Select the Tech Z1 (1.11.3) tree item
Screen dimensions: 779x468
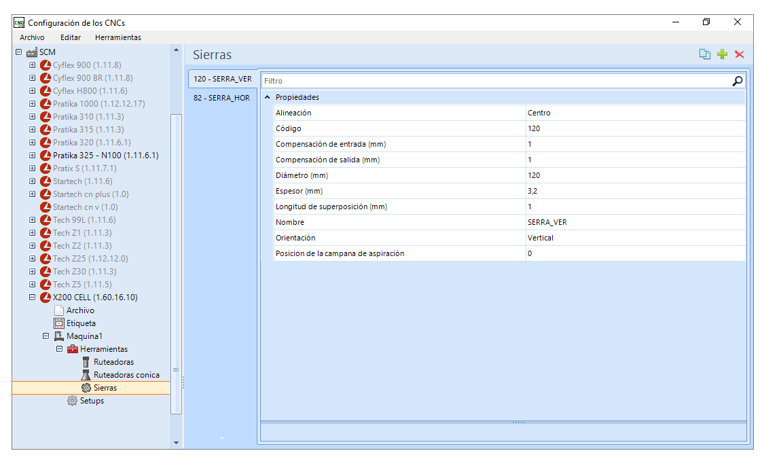pyautogui.click(x=82, y=233)
